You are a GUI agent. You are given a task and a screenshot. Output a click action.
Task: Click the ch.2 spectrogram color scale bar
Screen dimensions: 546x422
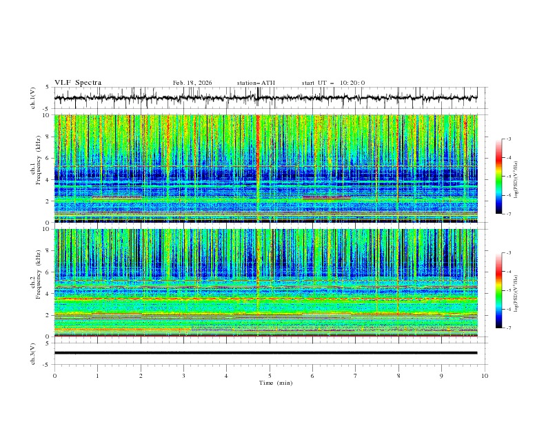pos(498,290)
